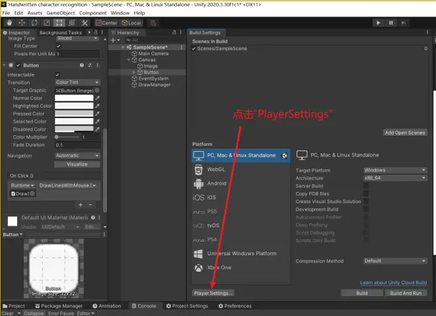Open the Target Platform Windows dropdown
This screenshot has width=436, height=316.
[395, 170]
